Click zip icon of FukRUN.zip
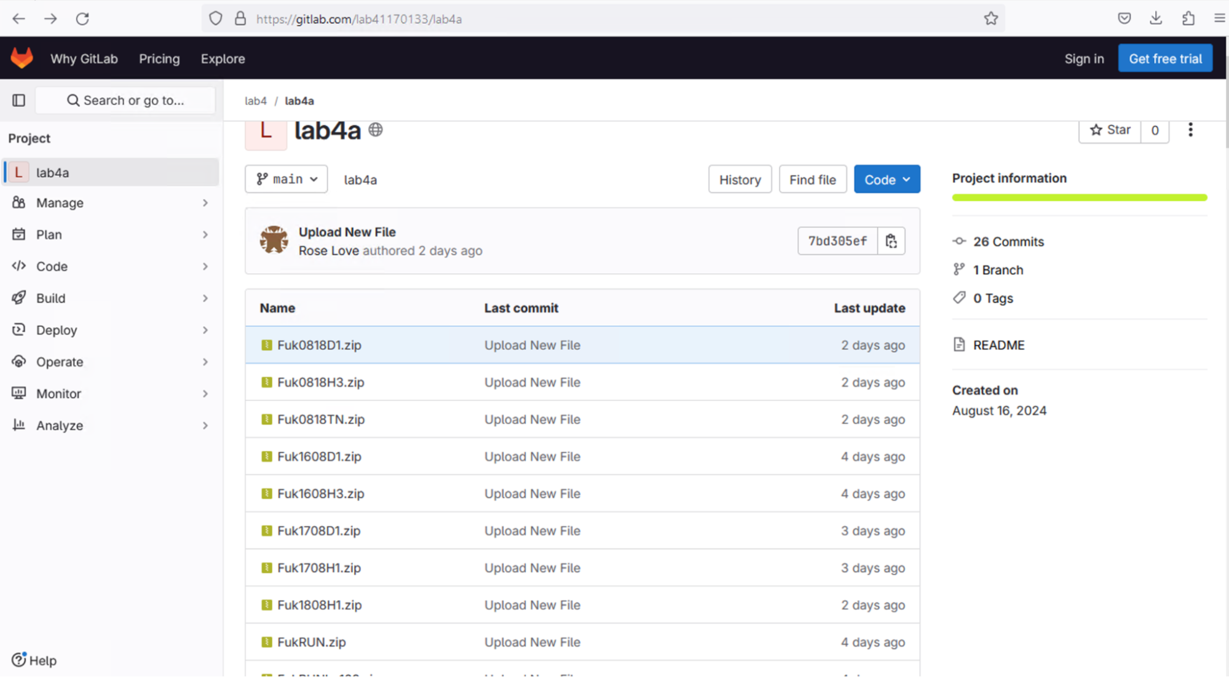The height and width of the screenshot is (677, 1229). 266,642
